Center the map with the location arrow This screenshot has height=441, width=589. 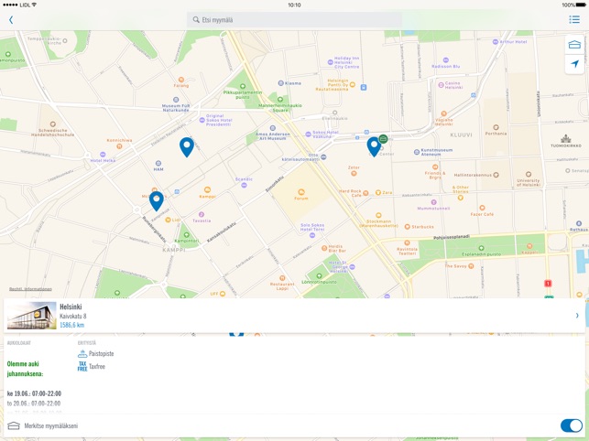pos(574,64)
